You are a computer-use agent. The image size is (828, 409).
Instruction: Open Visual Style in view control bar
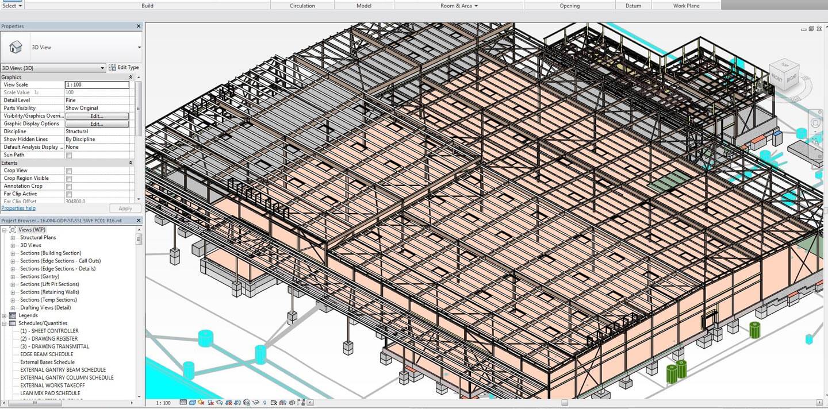coord(193,403)
